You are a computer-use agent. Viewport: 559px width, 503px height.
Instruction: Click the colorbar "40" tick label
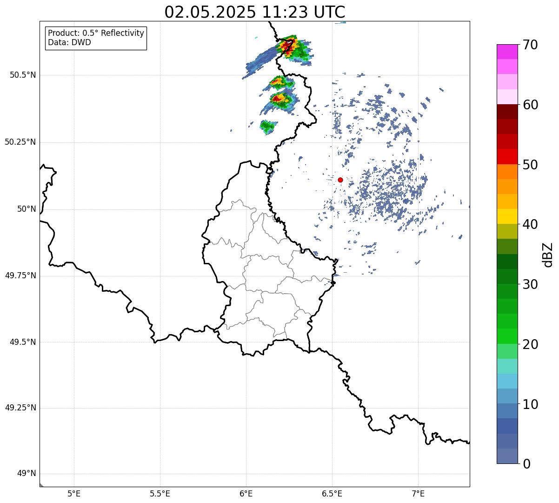tap(531, 224)
